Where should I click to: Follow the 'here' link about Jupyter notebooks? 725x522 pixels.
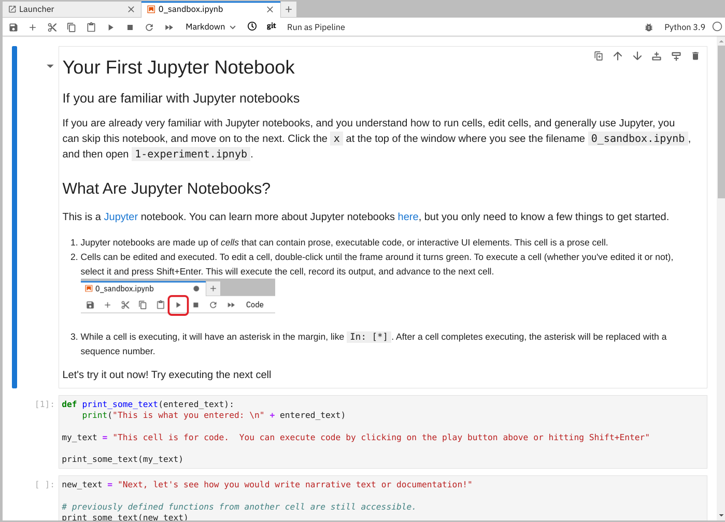click(408, 216)
